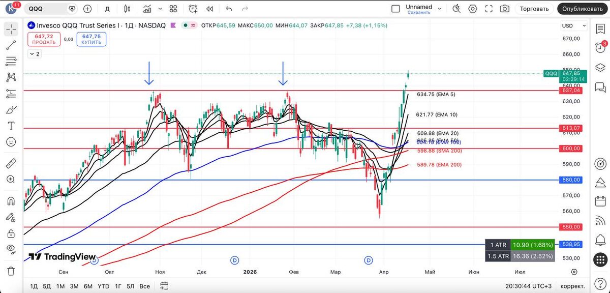Click the ПРОДАТЬ 647,72 sell button

click(44, 39)
